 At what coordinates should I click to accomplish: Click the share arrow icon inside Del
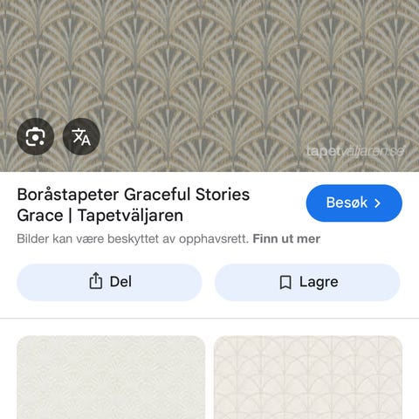[x=96, y=281]
